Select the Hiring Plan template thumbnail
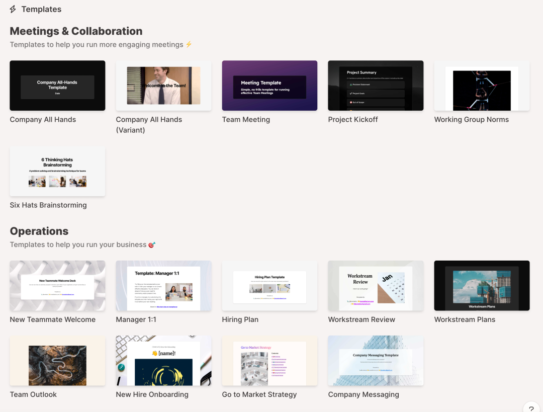This screenshot has width=543, height=412. click(269, 285)
